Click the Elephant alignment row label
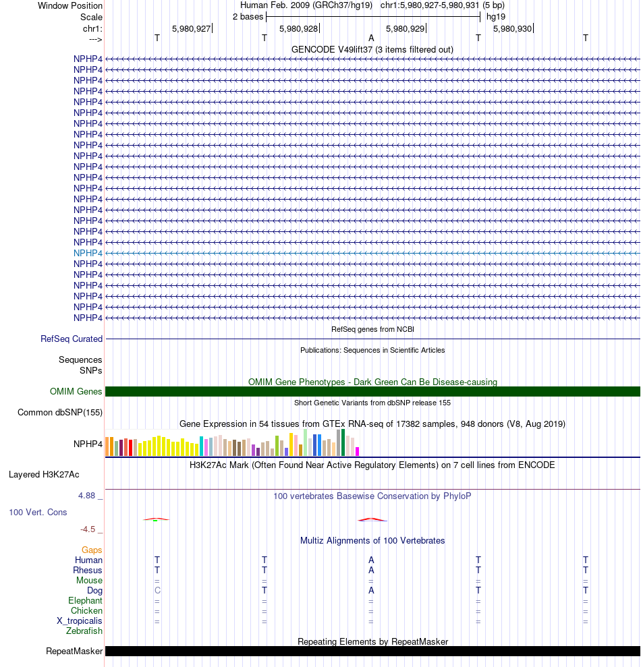This screenshot has height=667, width=641. [85, 601]
